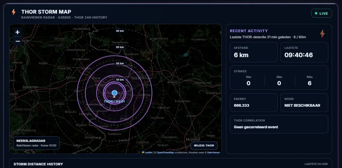Open the OpenStreetMap attribution link
The image size is (342, 168).
(x=165, y=152)
